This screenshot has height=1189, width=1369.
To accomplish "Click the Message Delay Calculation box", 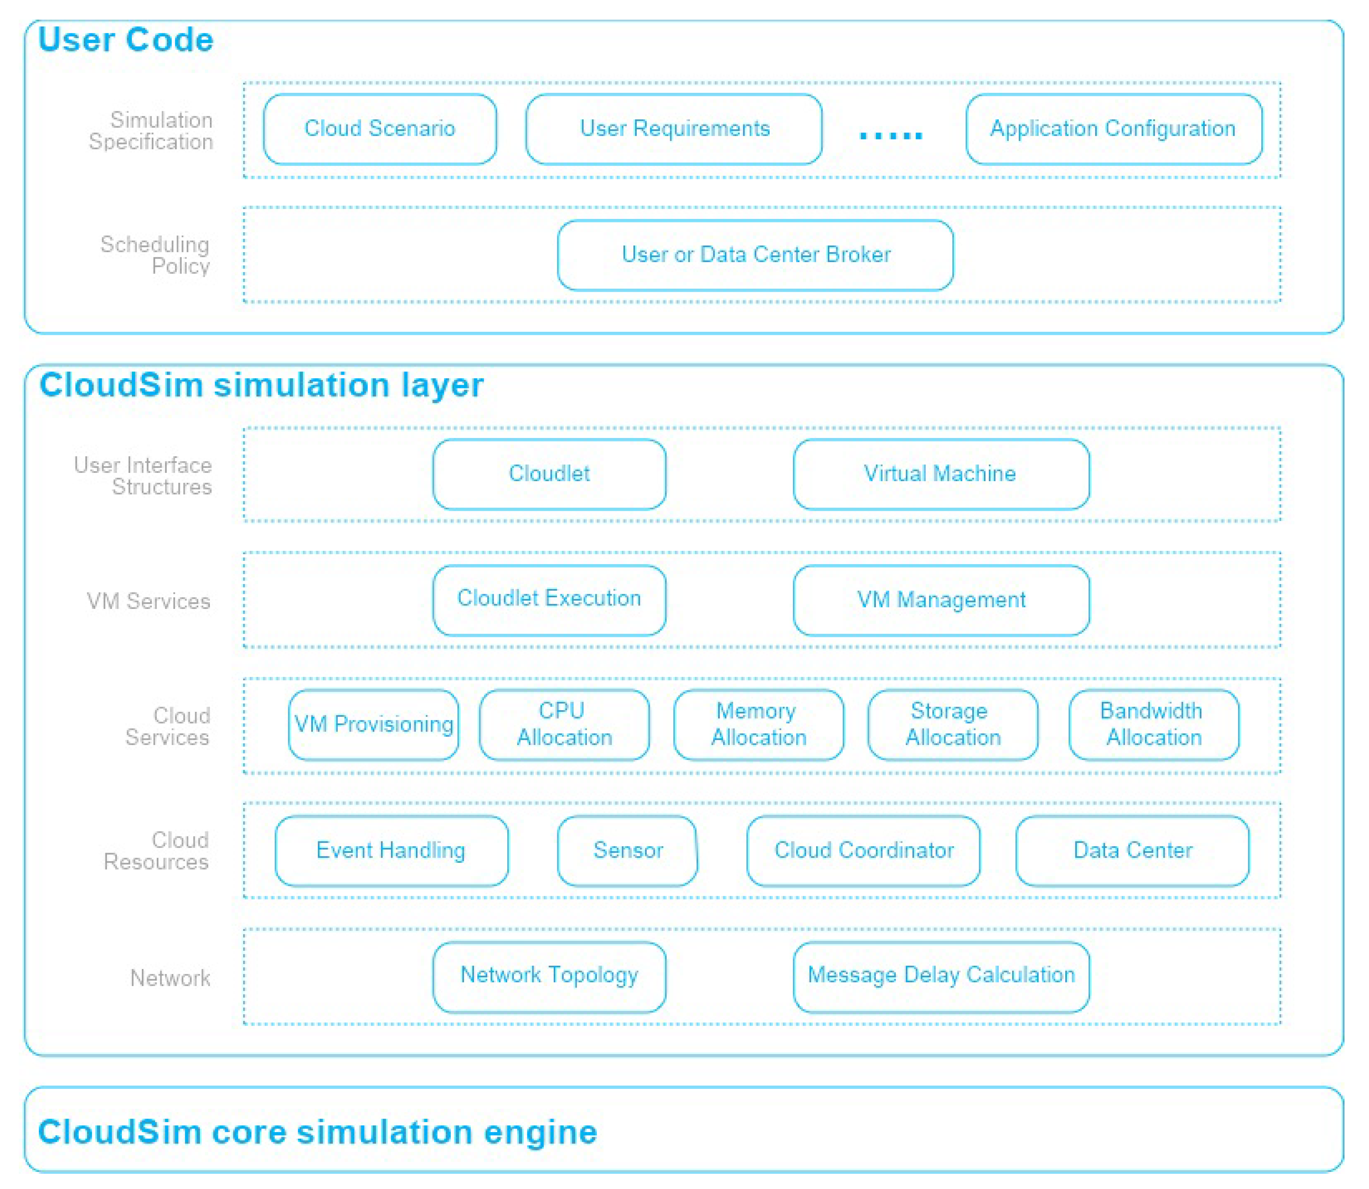I will (x=941, y=976).
